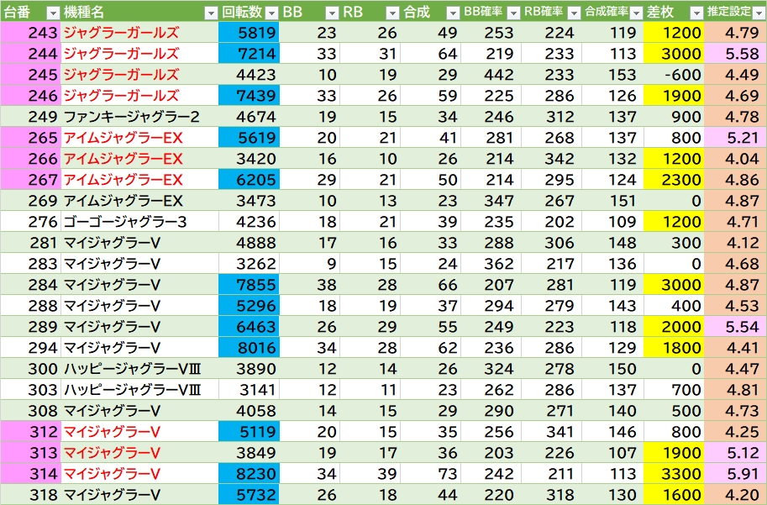The height and width of the screenshot is (505, 767).
Task: Click spin count cell 7855
Action: pyautogui.click(x=249, y=284)
